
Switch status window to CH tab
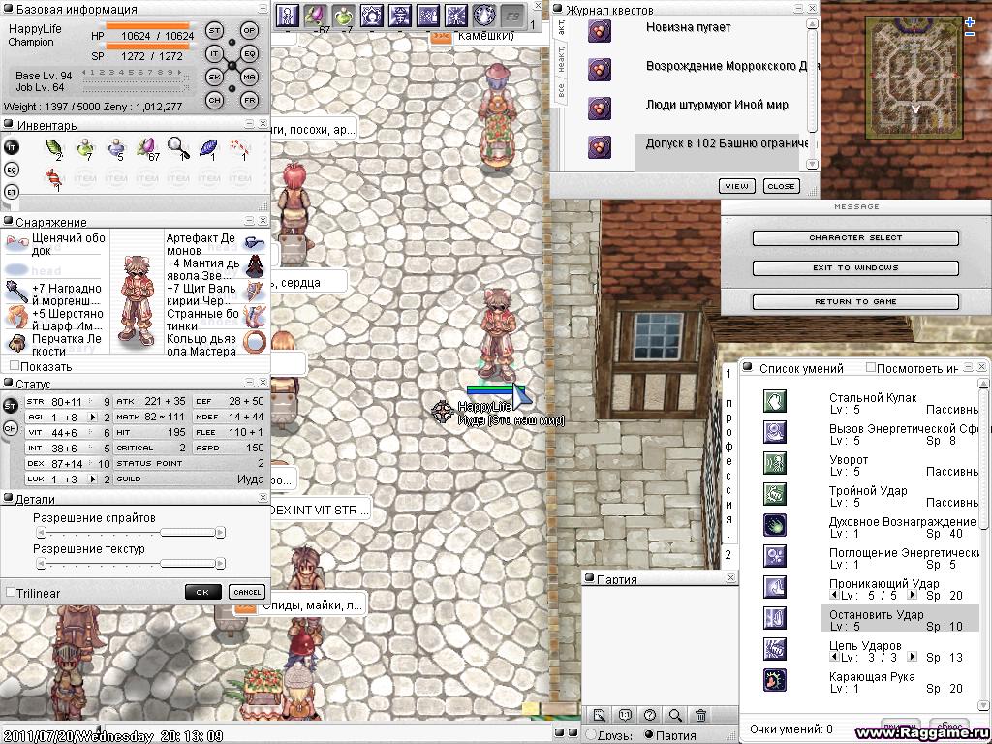(x=11, y=428)
